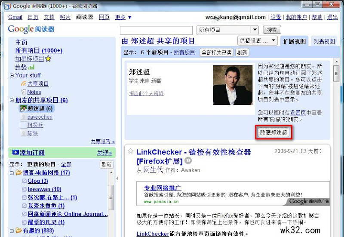Image resolution: width=344 pixels, height=237 pixels.
Task: Open 照片 from the top bar
Action: 65,17
